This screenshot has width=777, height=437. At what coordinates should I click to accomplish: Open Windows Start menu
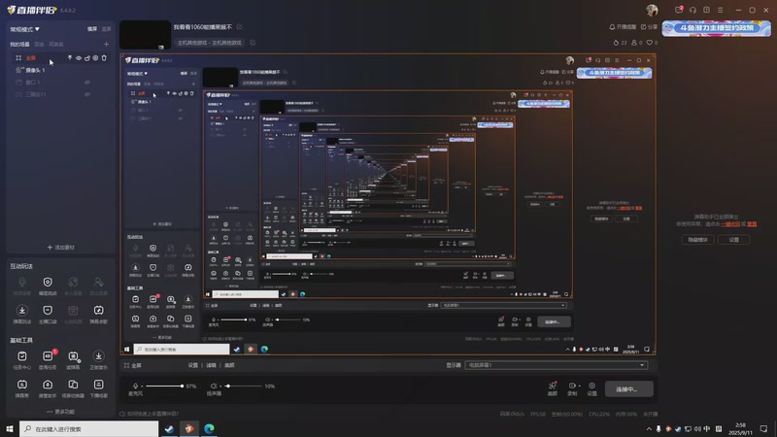pyautogui.click(x=10, y=428)
